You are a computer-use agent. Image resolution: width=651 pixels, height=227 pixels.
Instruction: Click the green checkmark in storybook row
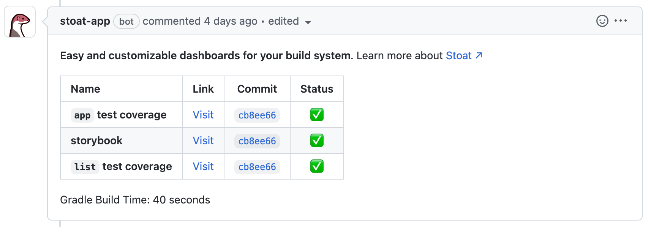tap(317, 140)
